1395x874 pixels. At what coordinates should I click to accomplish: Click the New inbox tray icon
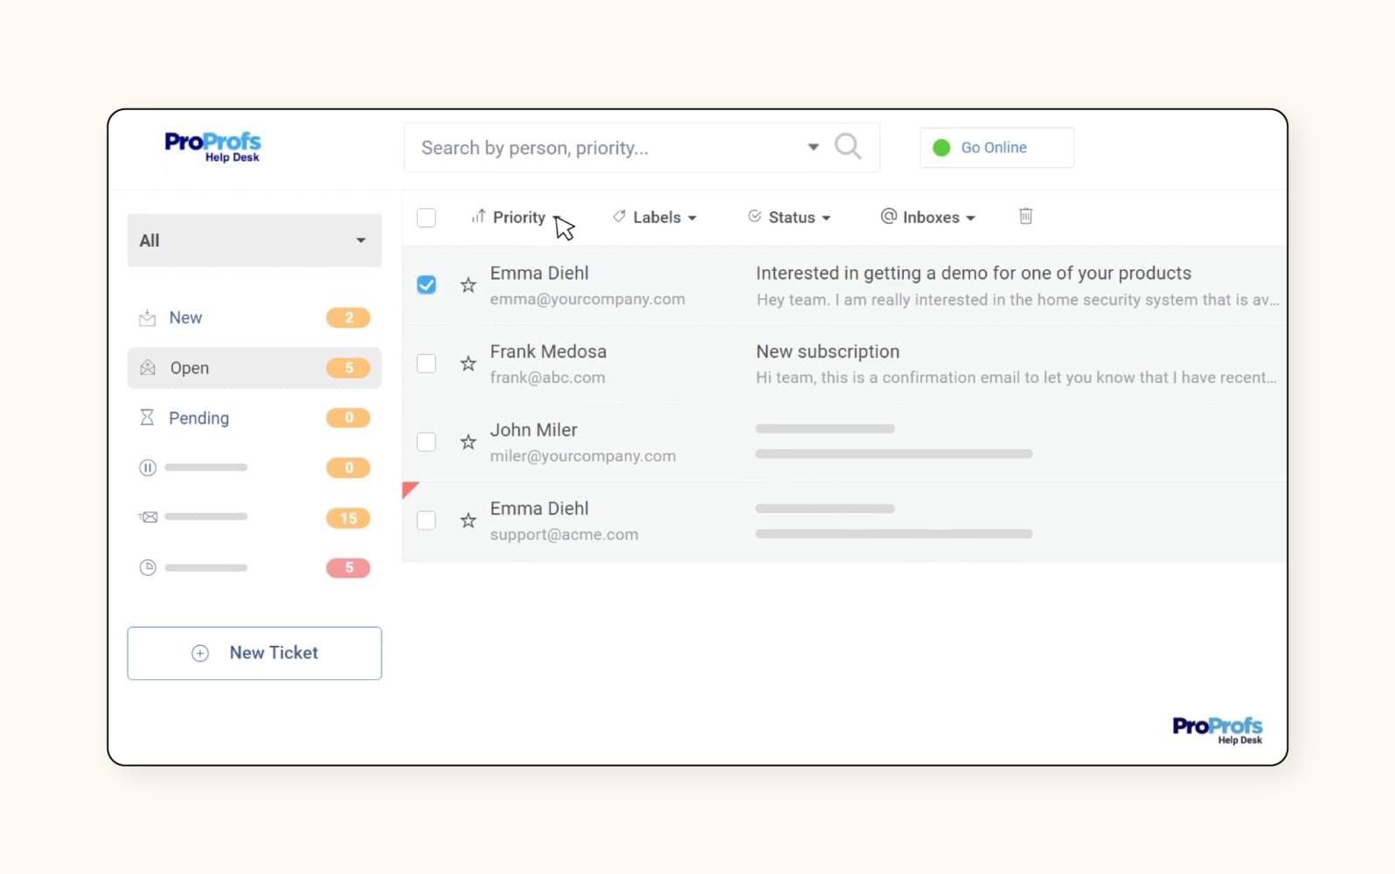[x=148, y=318]
